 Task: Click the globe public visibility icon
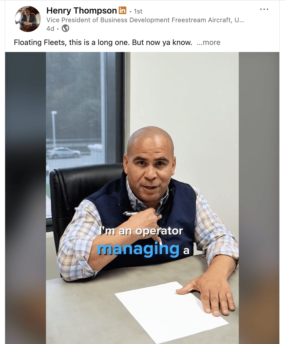point(65,28)
